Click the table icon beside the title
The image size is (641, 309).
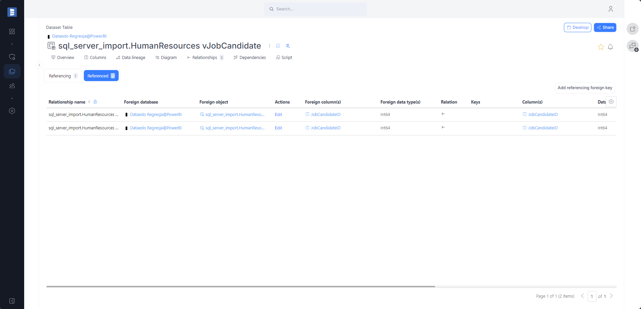(51, 46)
